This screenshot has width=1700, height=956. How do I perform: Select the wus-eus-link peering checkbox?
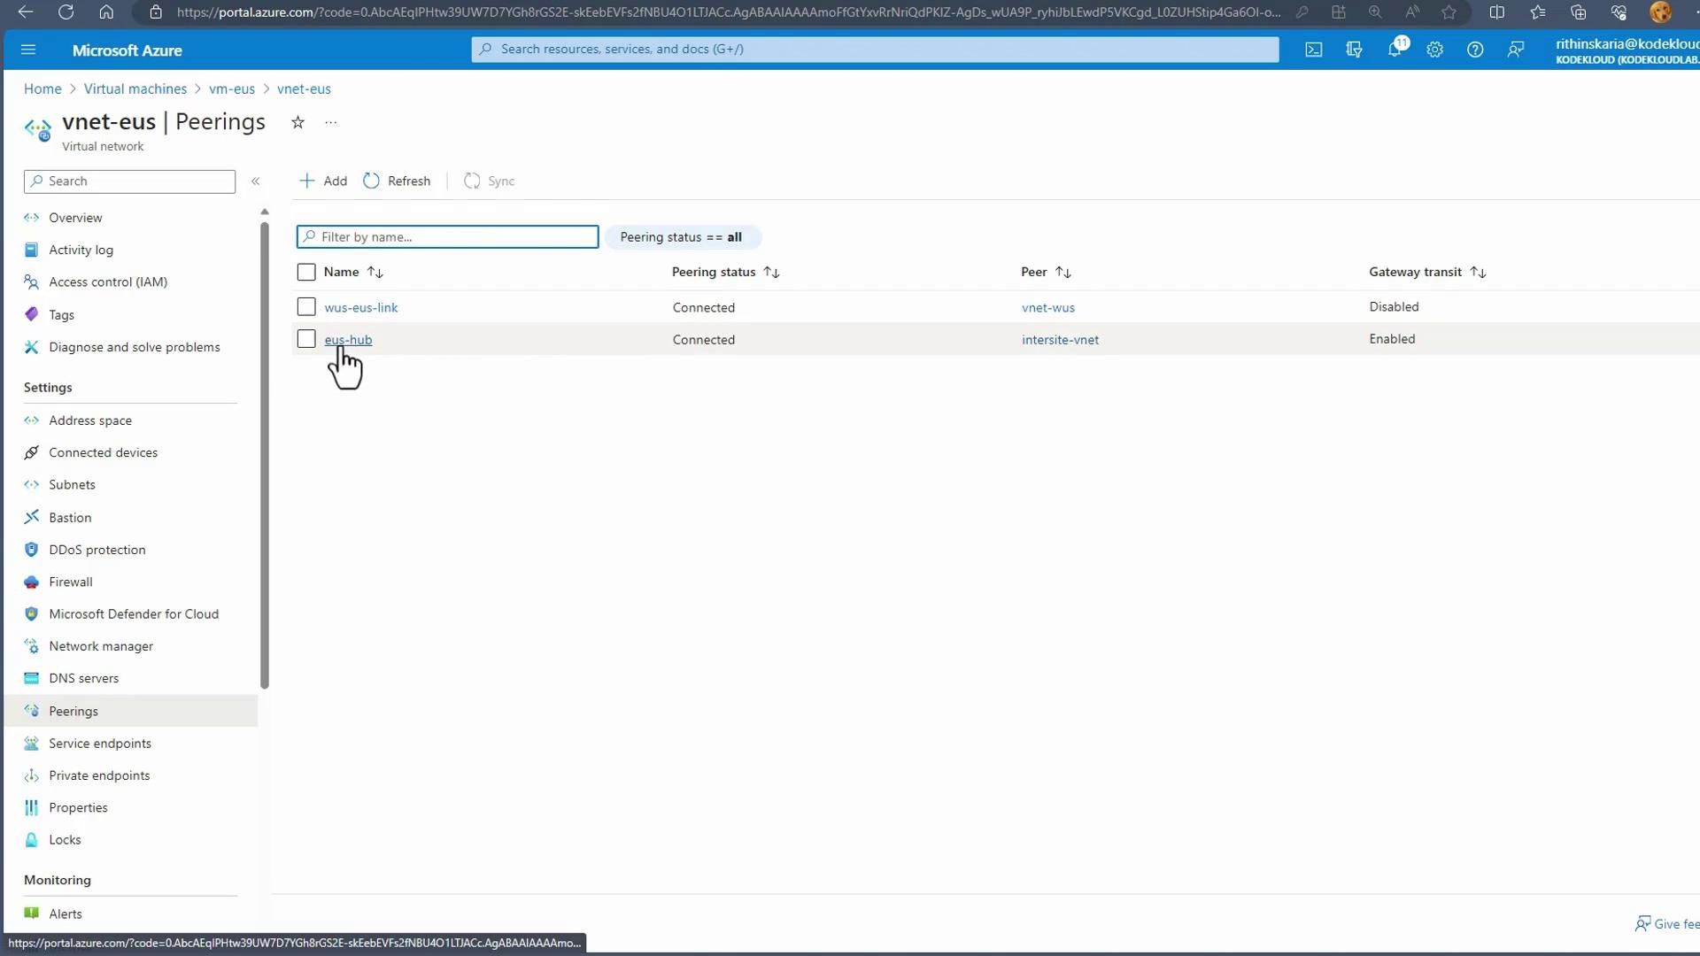pyautogui.click(x=306, y=307)
